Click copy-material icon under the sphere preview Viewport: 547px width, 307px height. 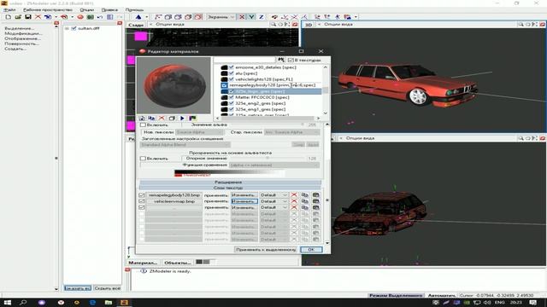151,119
